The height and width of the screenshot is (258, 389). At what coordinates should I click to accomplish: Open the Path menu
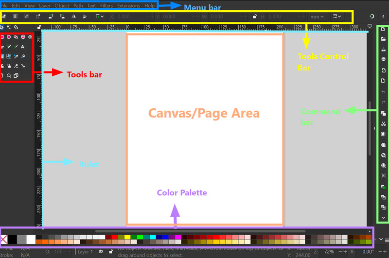click(78, 5)
